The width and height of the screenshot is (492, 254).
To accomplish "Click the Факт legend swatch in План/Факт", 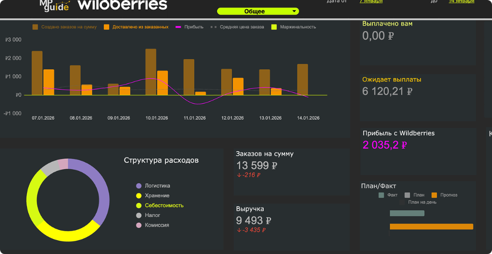I will (x=381, y=195).
